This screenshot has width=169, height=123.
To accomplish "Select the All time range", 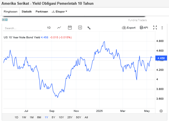I will coord(86,117).
